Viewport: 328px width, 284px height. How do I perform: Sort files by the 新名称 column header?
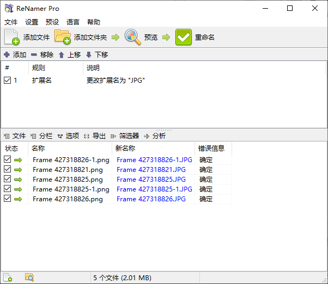tap(153, 149)
